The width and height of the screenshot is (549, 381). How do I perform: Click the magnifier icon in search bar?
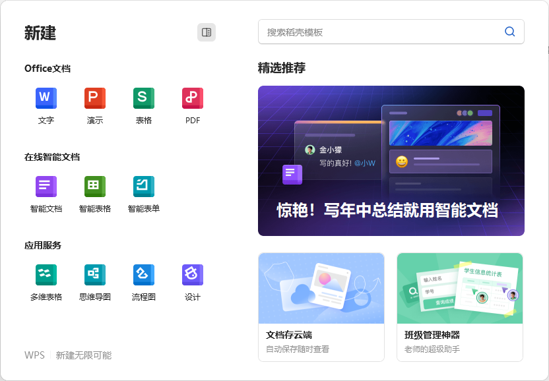click(x=509, y=31)
